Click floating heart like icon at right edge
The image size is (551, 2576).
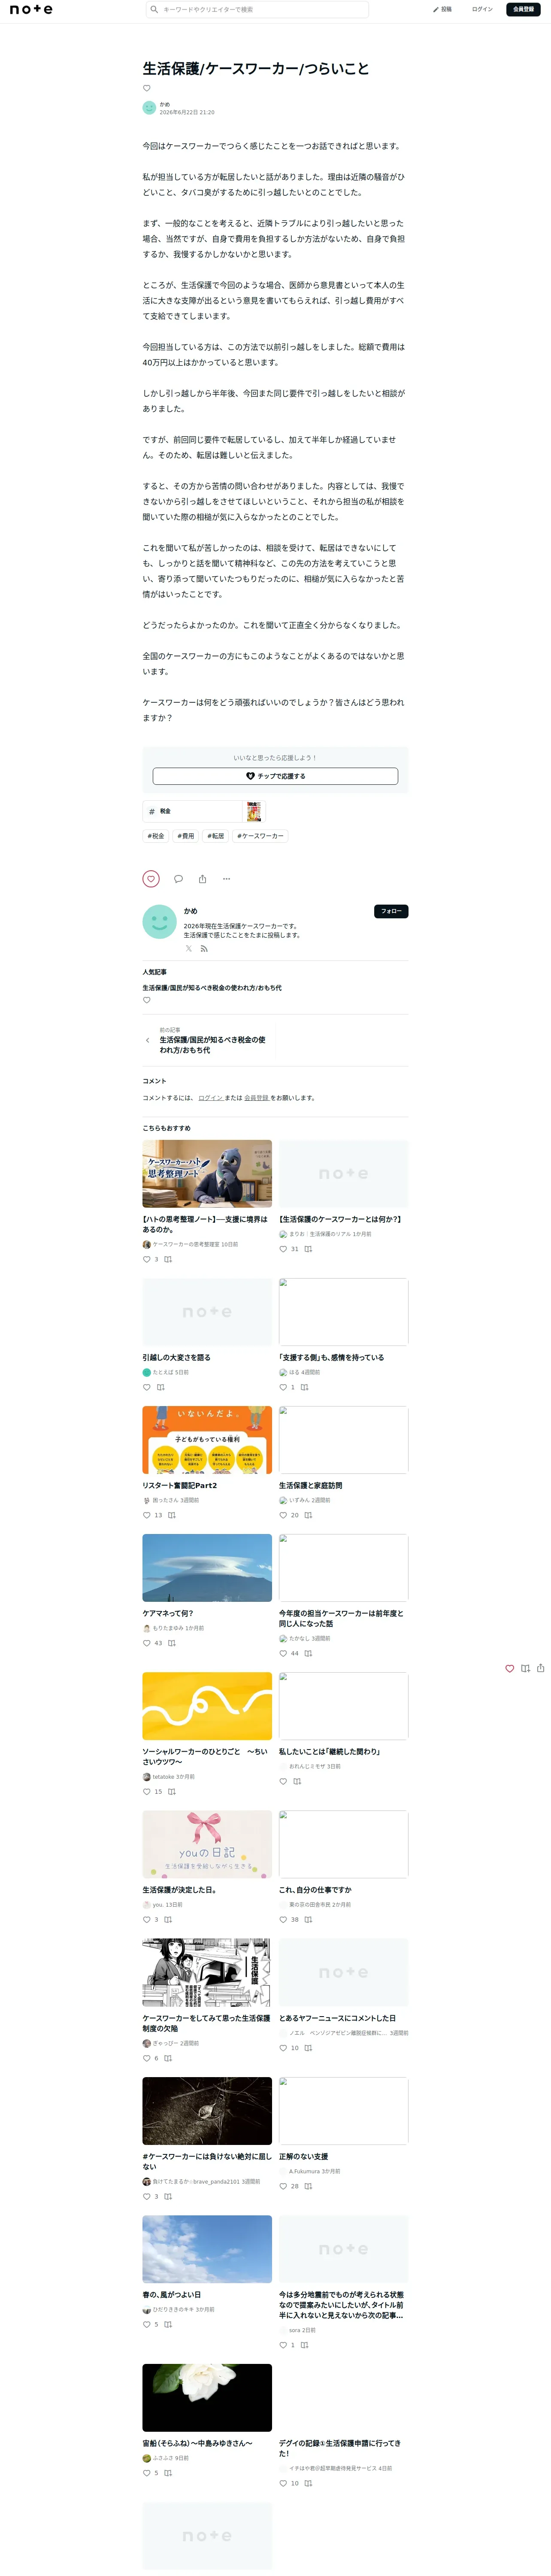click(510, 1668)
